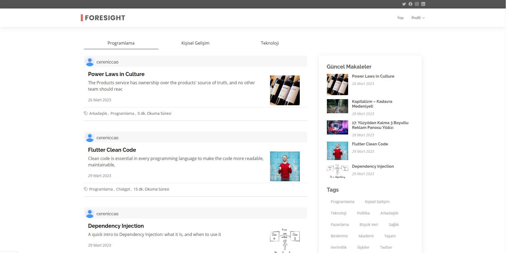Image resolution: width=506 pixels, height=253 pixels.
Task: Open Kapitalizm – Kadavra Medeniyeti from Güncel Makaleler
Action: (x=372, y=104)
